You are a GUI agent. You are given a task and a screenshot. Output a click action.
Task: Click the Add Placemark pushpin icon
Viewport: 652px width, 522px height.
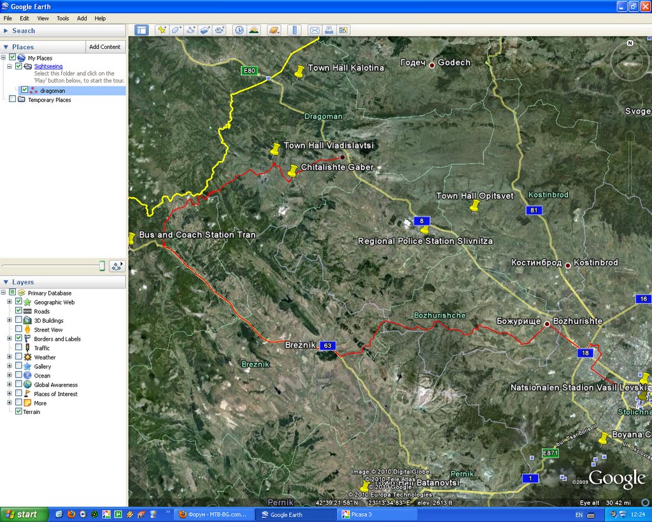coord(162,30)
